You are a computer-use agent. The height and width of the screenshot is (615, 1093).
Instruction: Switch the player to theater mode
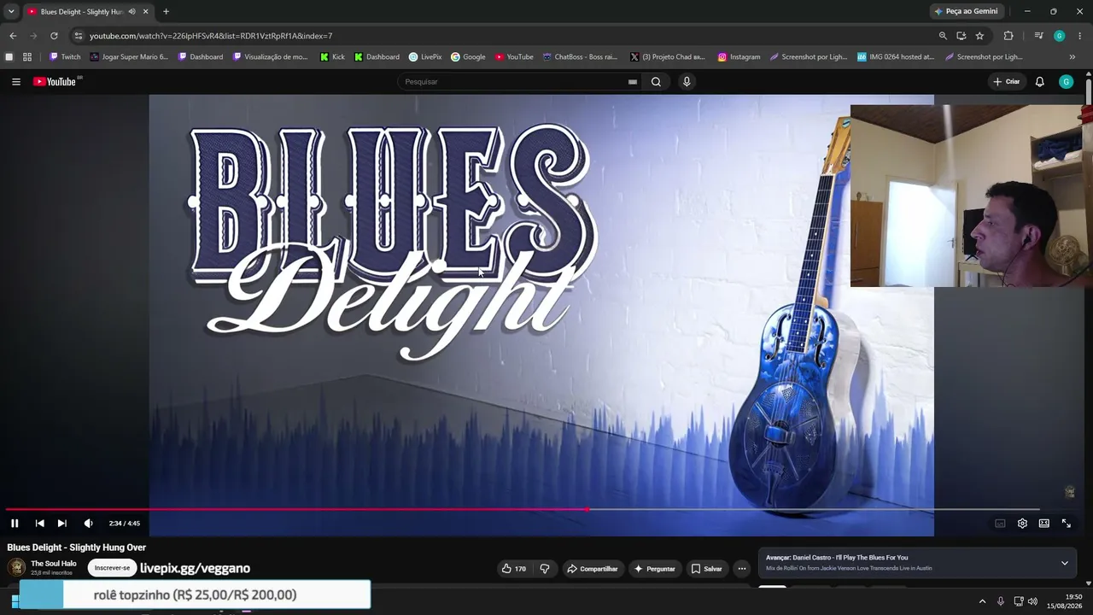coord(1043,524)
